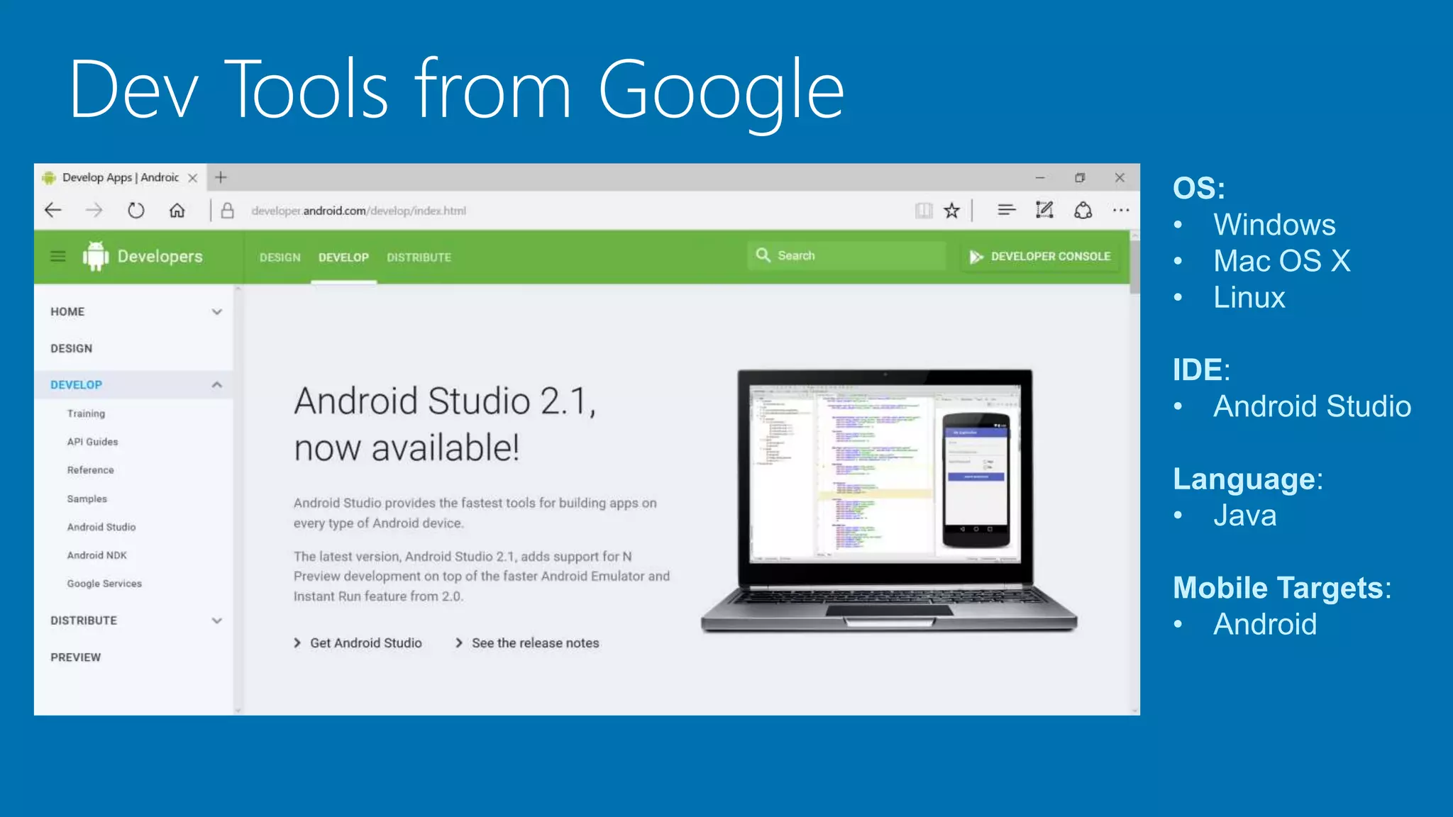
Task: Go back with the browser back arrow
Action: click(53, 211)
